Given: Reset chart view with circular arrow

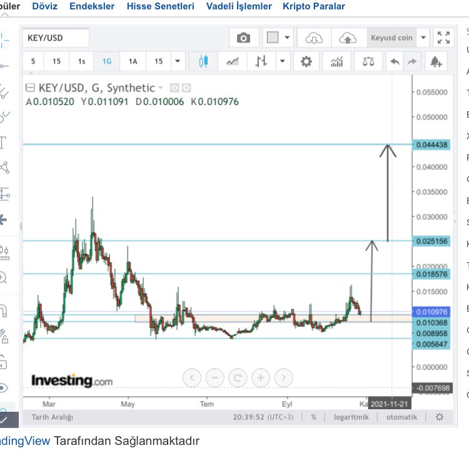Looking at the screenshot, I should pyautogui.click(x=238, y=378).
